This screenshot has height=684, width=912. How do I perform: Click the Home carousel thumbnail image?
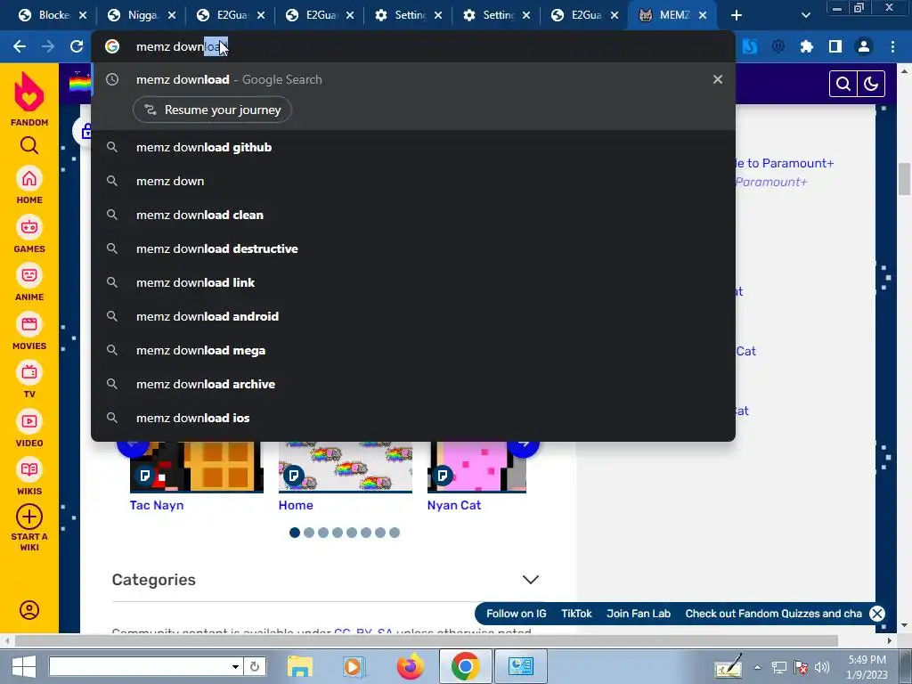point(346,467)
